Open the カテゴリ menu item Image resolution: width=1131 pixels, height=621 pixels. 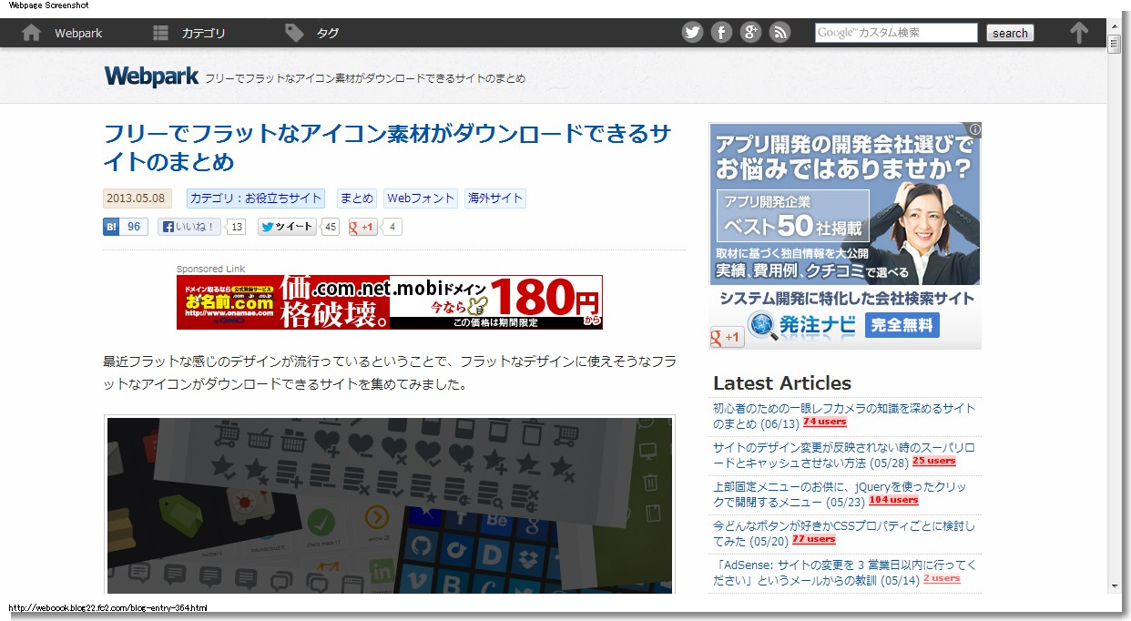(x=203, y=33)
